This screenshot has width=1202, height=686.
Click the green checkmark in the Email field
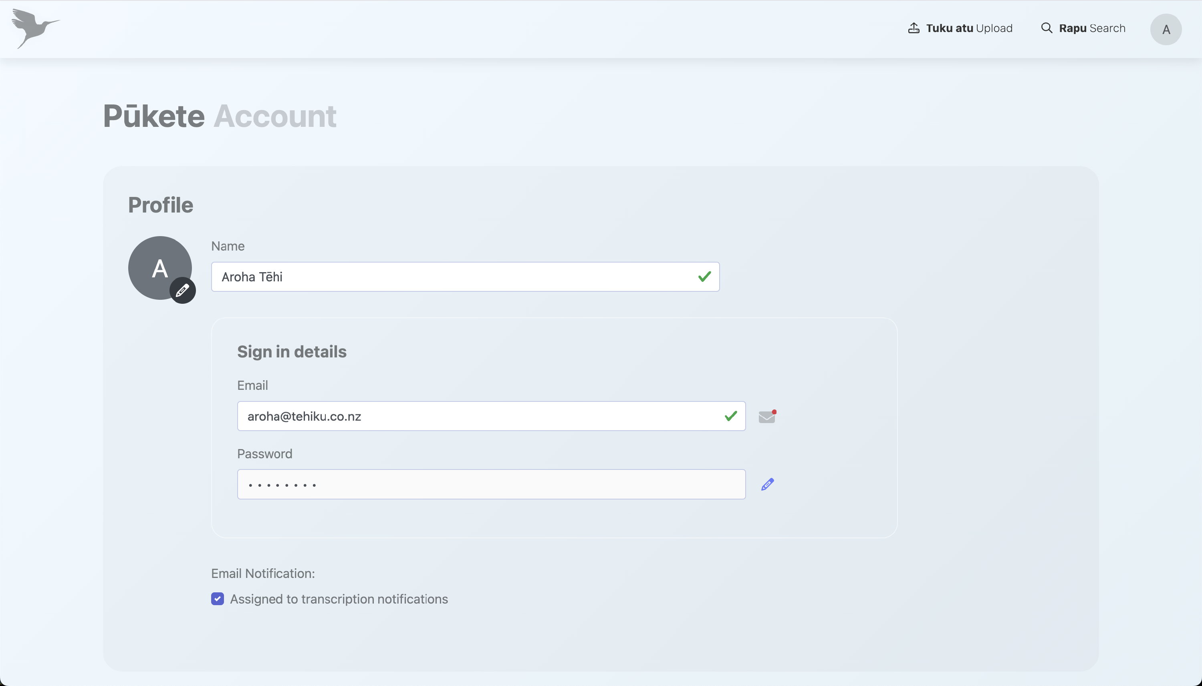point(730,416)
